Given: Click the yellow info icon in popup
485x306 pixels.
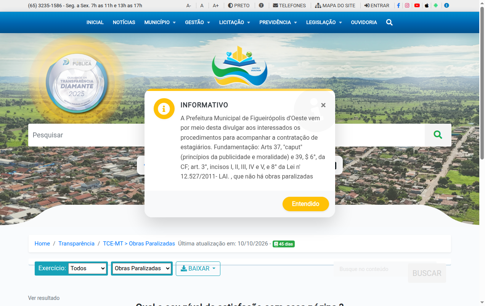Looking at the screenshot, I should coord(164,109).
